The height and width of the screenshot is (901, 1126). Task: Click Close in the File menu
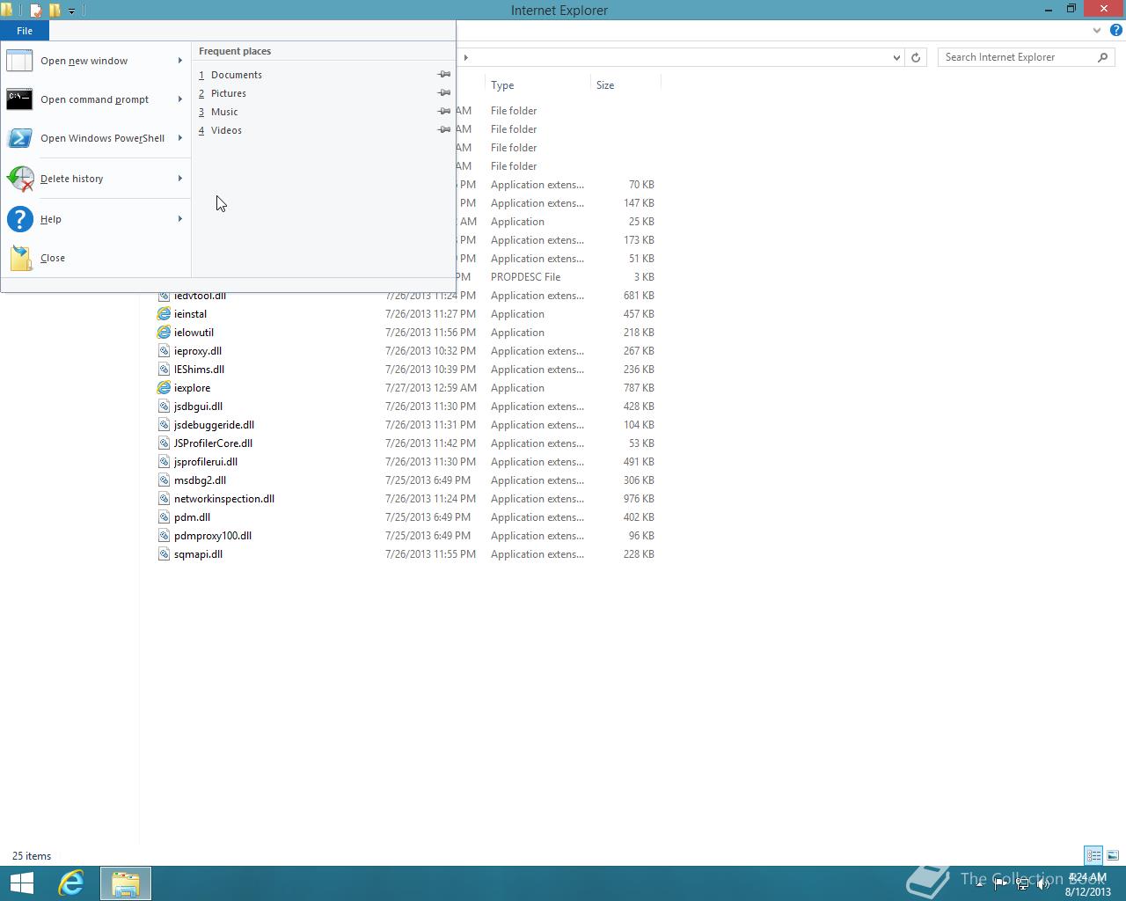click(x=96, y=258)
